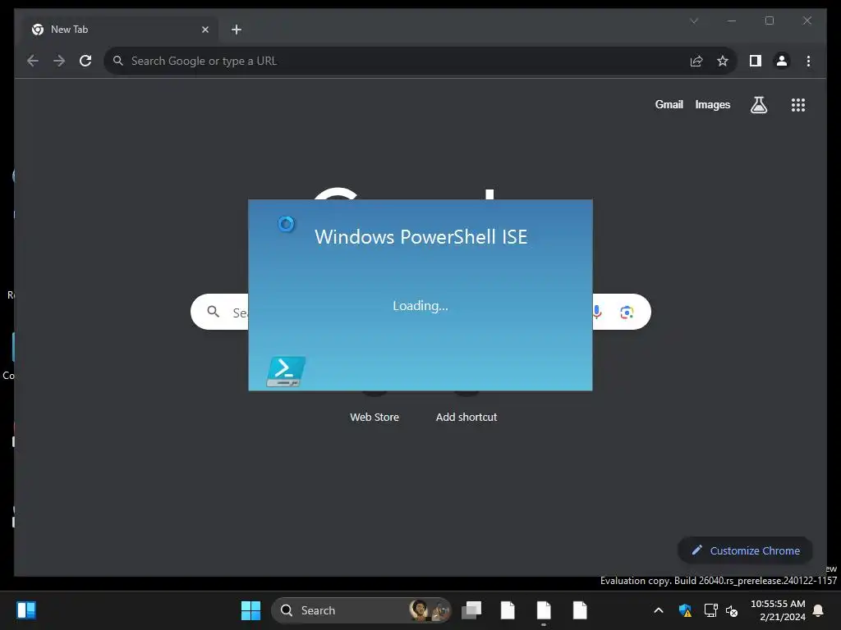Open the Widgets button on taskbar
Image resolution: width=841 pixels, height=630 pixels.
pos(26,610)
